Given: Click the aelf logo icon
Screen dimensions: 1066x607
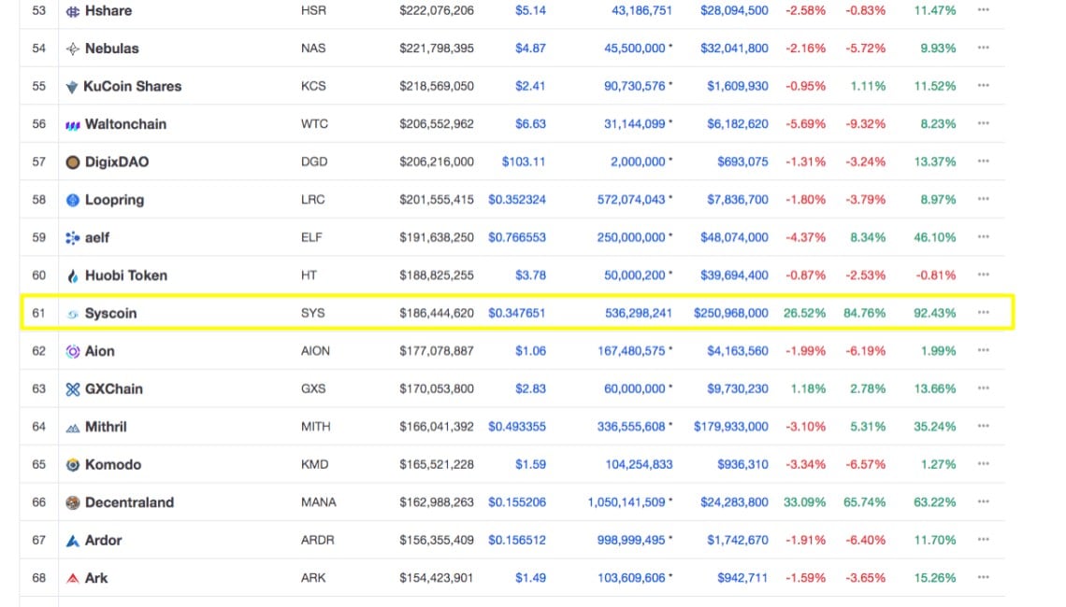Looking at the screenshot, I should coord(73,238).
